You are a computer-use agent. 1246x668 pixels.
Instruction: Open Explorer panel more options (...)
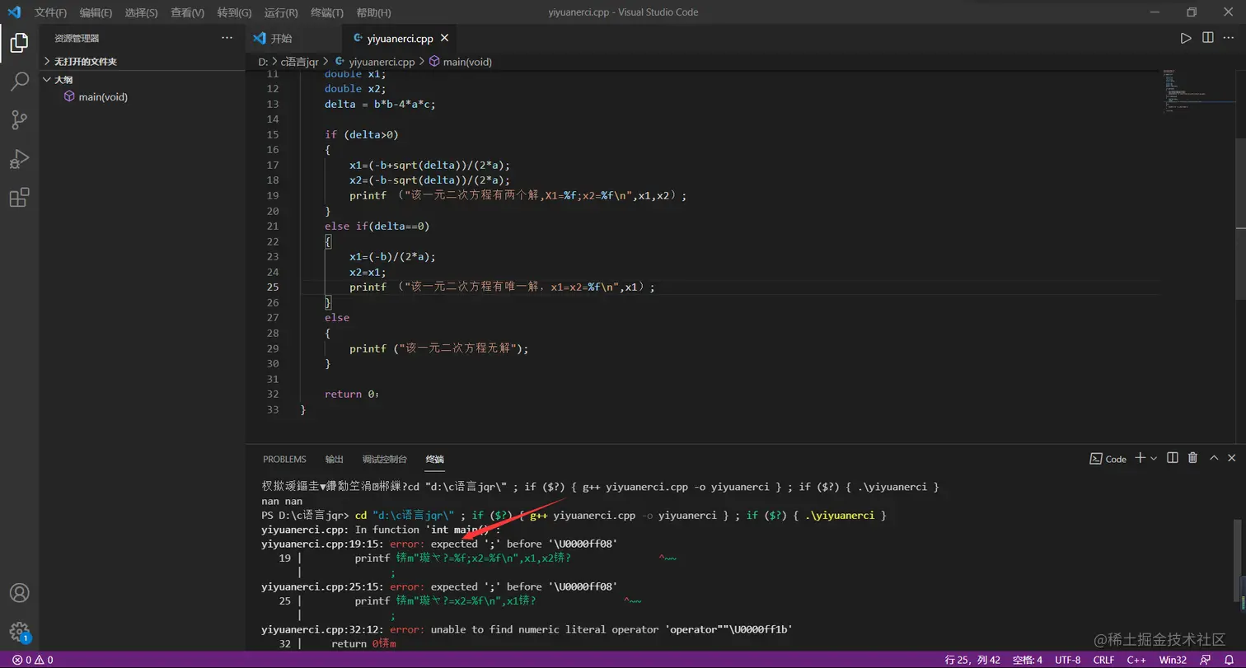tap(227, 38)
